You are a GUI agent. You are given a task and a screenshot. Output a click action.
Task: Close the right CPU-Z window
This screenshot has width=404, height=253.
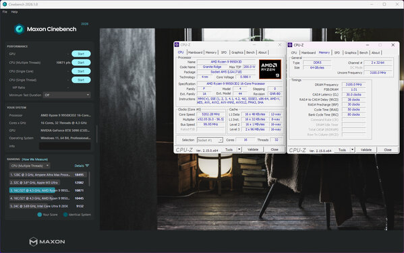pos(393,45)
